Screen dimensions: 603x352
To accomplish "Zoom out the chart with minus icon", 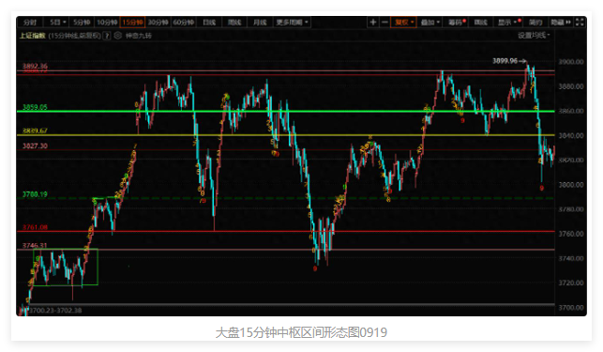I will click(384, 23).
